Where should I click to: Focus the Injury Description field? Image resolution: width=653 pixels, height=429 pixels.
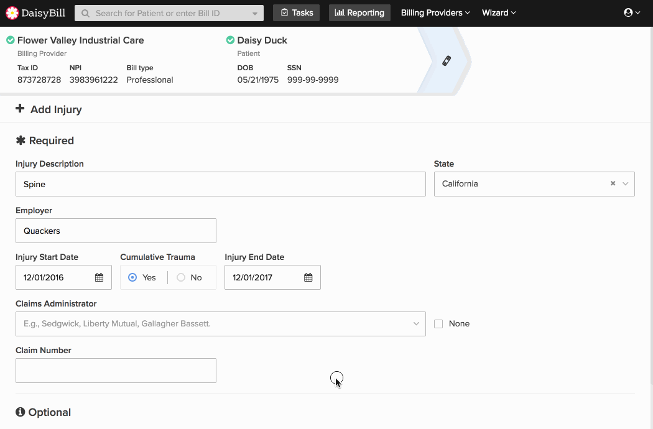pyautogui.click(x=221, y=184)
